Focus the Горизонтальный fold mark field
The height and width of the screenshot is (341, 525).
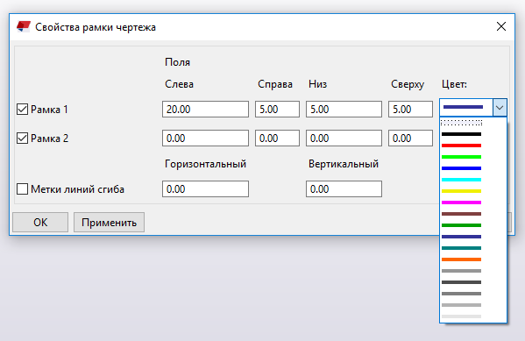(x=205, y=189)
